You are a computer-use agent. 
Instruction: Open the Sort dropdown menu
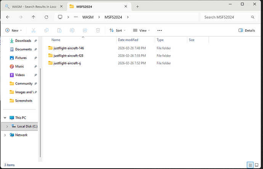117,30
